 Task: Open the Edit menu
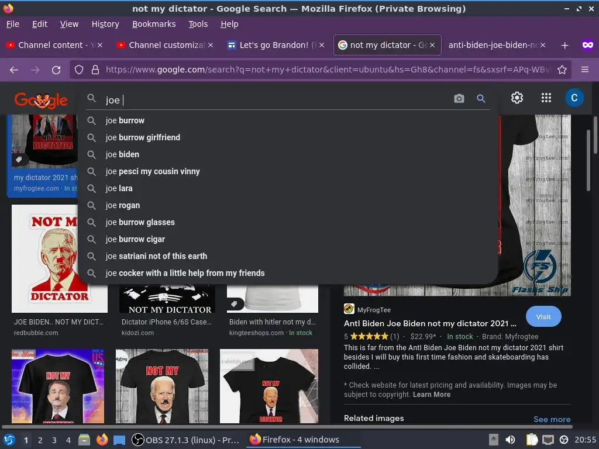[x=40, y=24]
